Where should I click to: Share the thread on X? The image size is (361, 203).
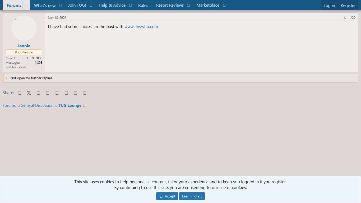click(29, 93)
